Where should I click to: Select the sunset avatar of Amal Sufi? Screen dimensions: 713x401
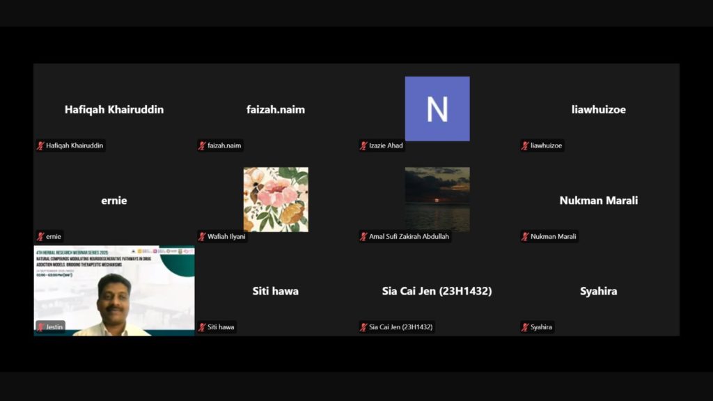[x=437, y=199]
